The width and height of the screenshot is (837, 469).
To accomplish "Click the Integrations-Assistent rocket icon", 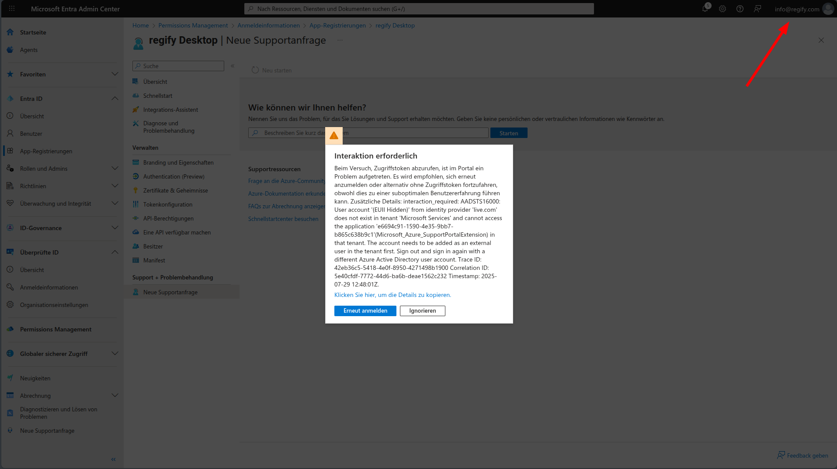I will tap(135, 110).
